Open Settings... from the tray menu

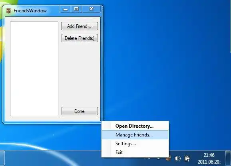pyautogui.click(x=135, y=144)
